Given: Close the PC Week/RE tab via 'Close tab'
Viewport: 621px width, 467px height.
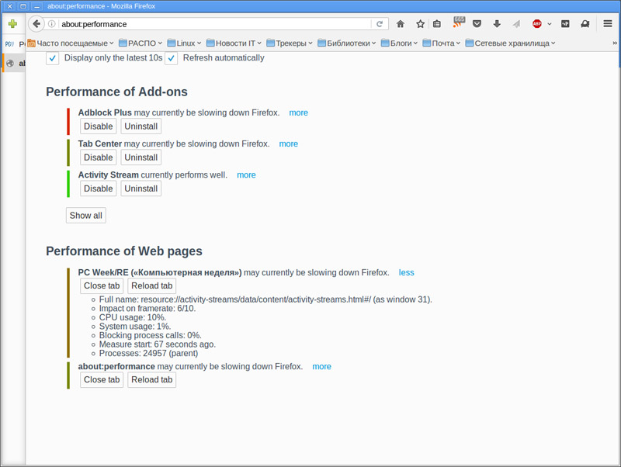Looking at the screenshot, I should tap(102, 285).
